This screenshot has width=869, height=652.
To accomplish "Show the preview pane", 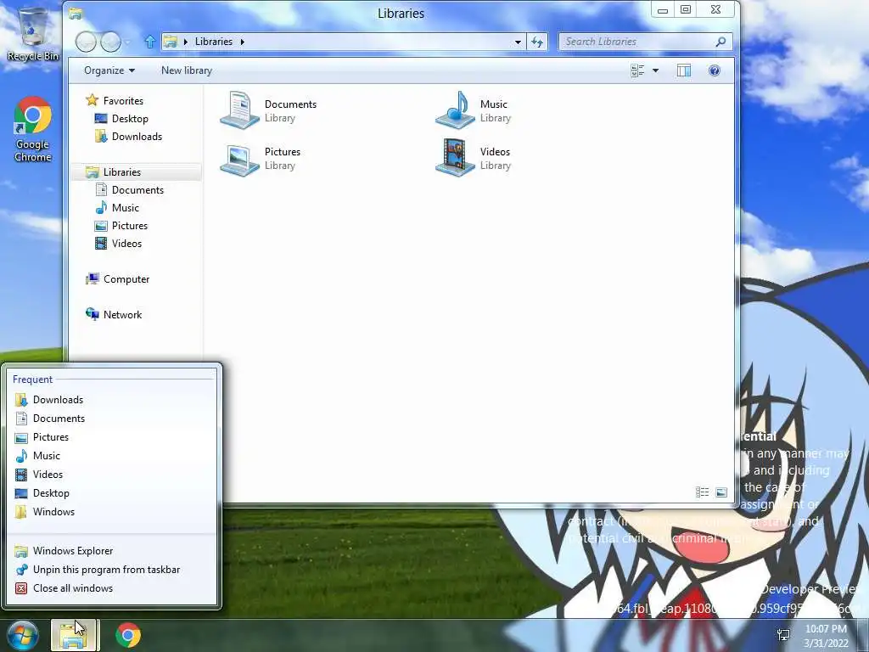I will tap(684, 70).
